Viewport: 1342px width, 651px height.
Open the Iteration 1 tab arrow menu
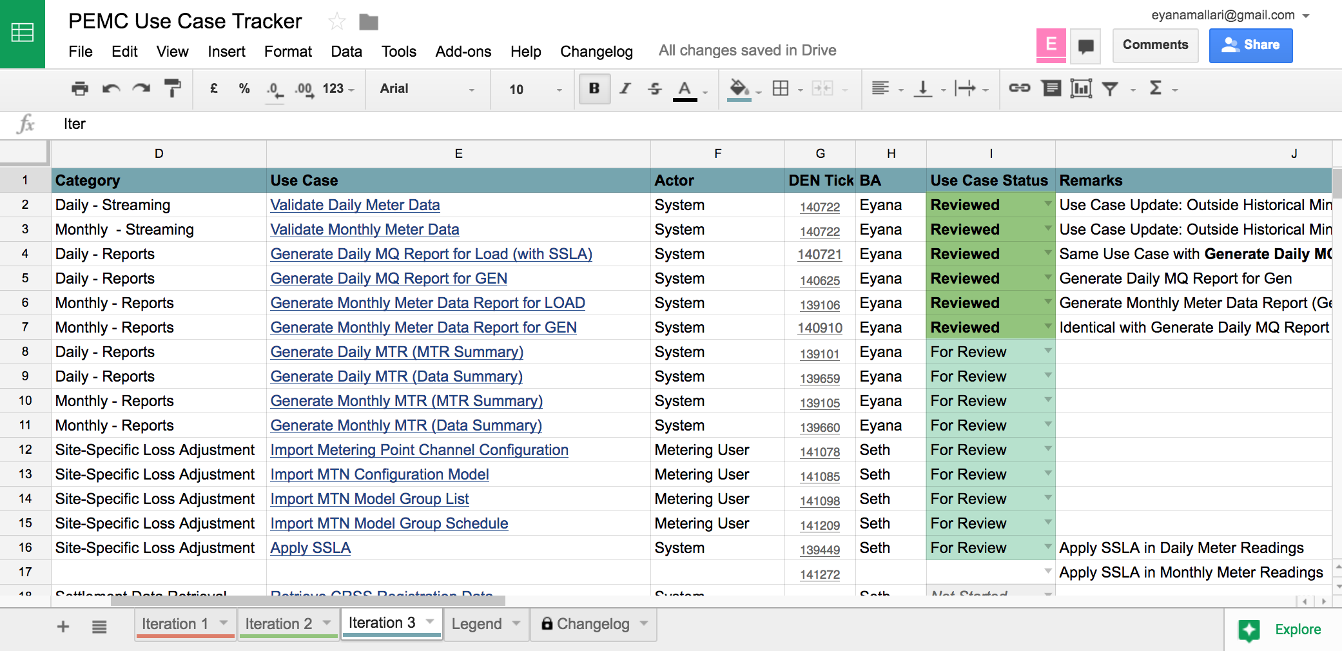tap(224, 623)
